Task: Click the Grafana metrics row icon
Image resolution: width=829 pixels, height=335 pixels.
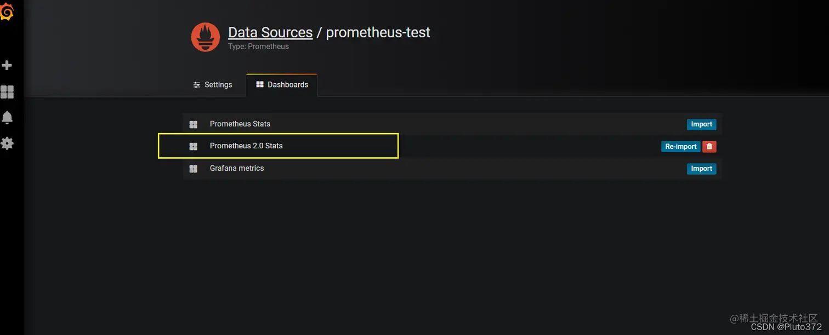Action: pyautogui.click(x=193, y=169)
